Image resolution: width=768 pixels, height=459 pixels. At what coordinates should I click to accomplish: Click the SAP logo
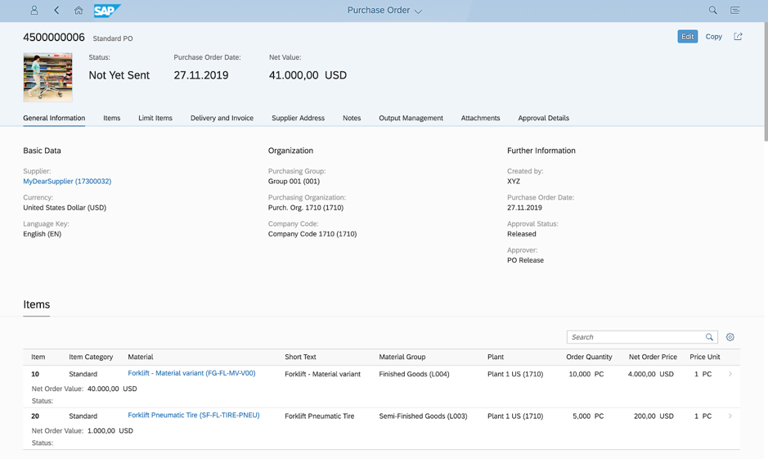pos(107,11)
